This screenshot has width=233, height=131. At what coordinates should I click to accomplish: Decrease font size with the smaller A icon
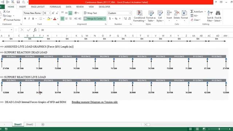(x=57, y=13)
